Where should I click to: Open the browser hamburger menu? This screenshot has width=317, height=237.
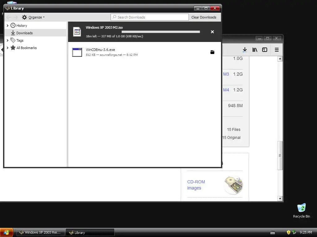(277, 50)
